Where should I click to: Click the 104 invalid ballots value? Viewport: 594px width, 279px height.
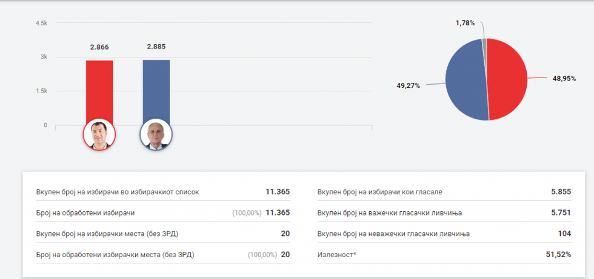[x=564, y=234]
